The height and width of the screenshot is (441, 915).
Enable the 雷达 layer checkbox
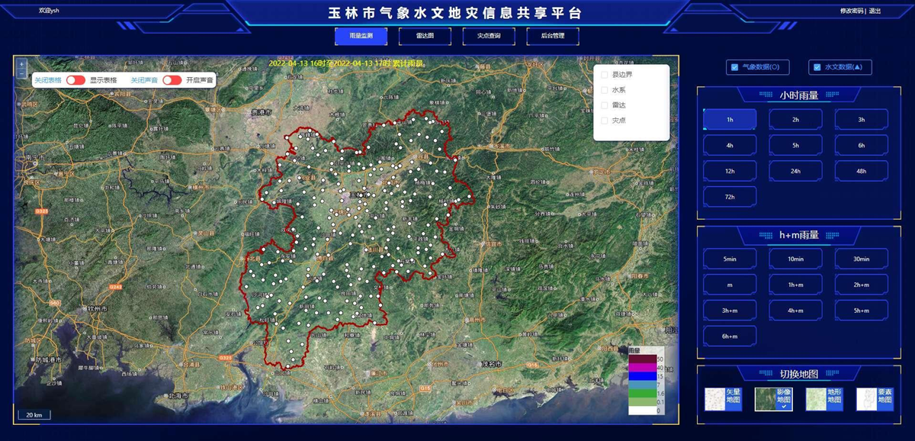(x=605, y=105)
